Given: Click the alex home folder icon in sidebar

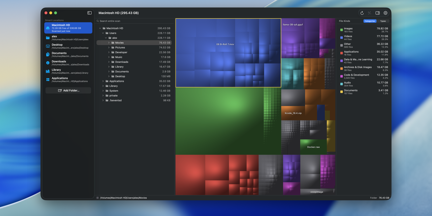Looking at the screenshot, I should [48, 38].
